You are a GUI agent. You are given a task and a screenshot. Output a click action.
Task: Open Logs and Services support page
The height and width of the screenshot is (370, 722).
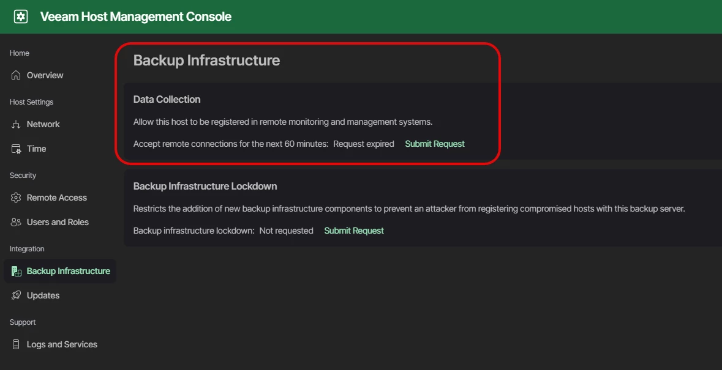[x=62, y=344]
